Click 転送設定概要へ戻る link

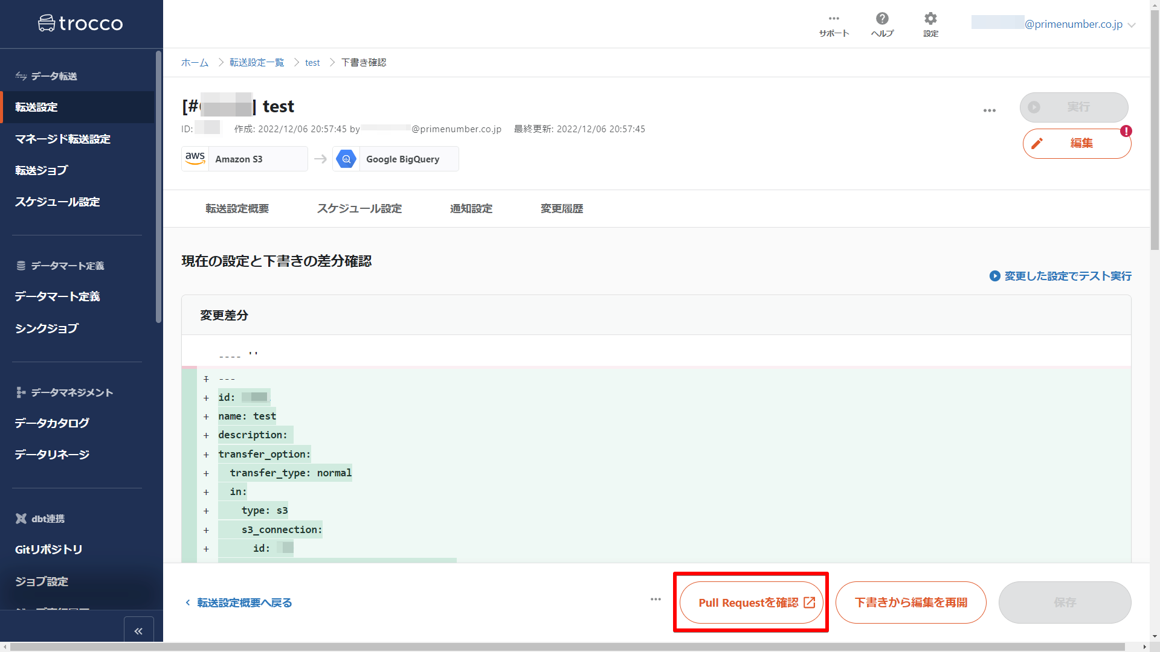pos(239,603)
